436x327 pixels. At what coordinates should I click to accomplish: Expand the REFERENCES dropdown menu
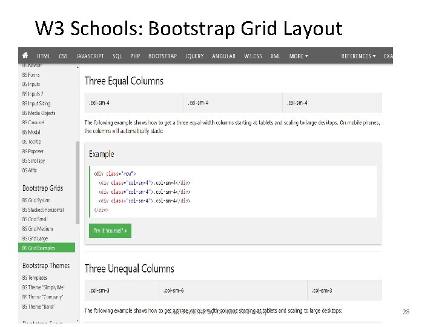point(358,56)
